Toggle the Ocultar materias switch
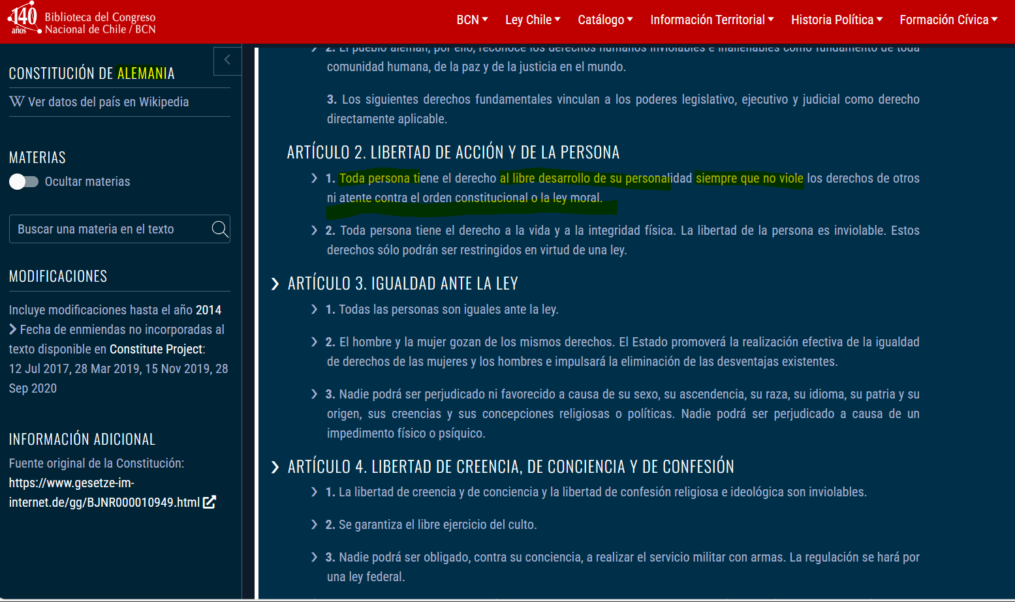Viewport: 1015px width, 602px height. pos(23,181)
